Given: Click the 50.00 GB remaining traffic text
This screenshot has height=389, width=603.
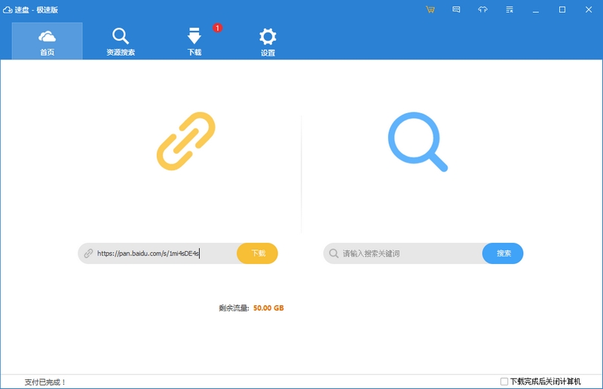Looking at the screenshot, I should tap(268, 308).
